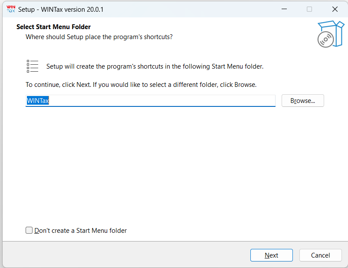This screenshot has height=268, width=348.
Task: Tick the 'Don't create a Start Menu folder' checkbox
Action: click(x=29, y=230)
